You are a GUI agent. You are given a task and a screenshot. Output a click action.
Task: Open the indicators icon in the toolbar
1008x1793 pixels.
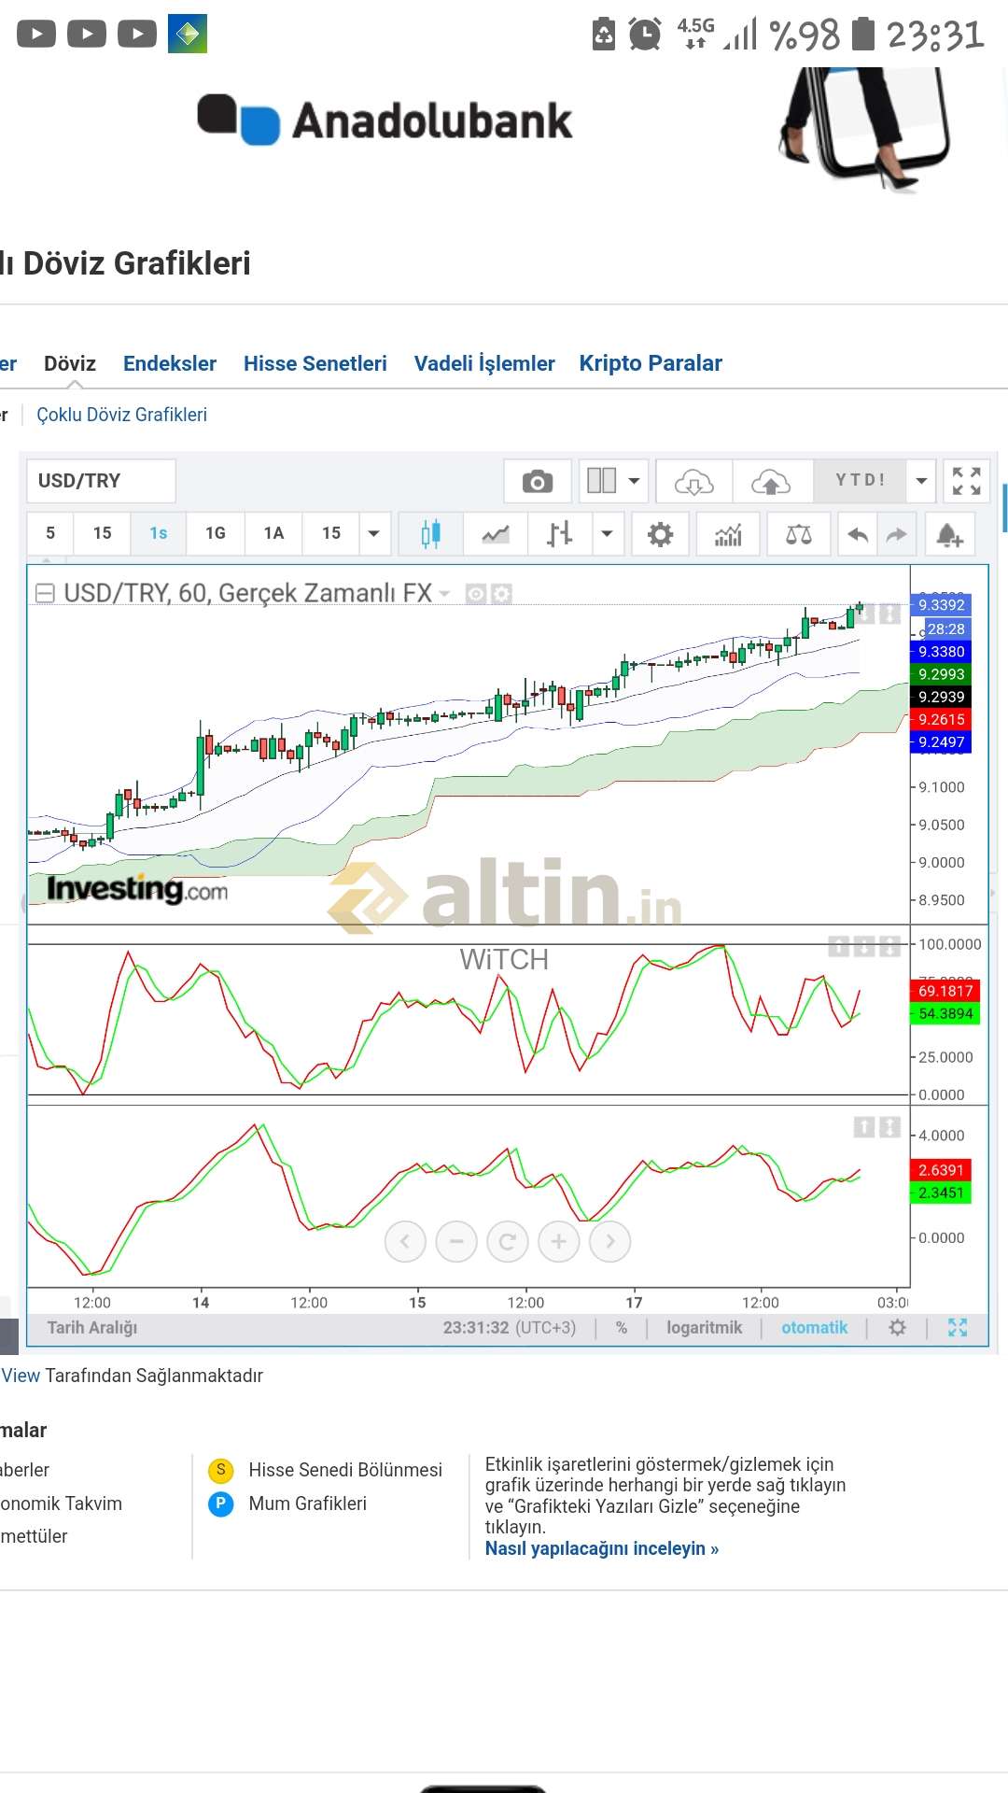pyautogui.click(x=728, y=534)
